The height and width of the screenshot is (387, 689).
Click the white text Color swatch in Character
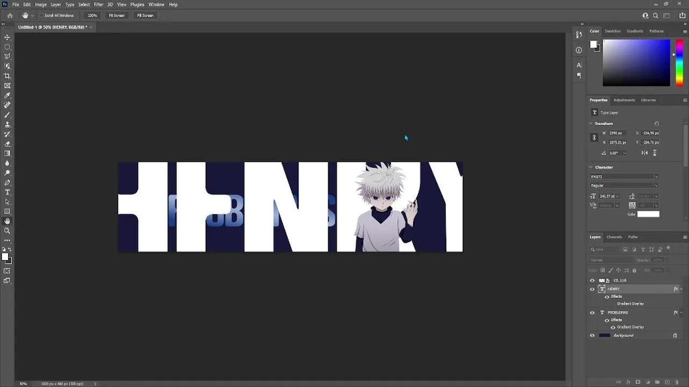click(x=648, y=214)
